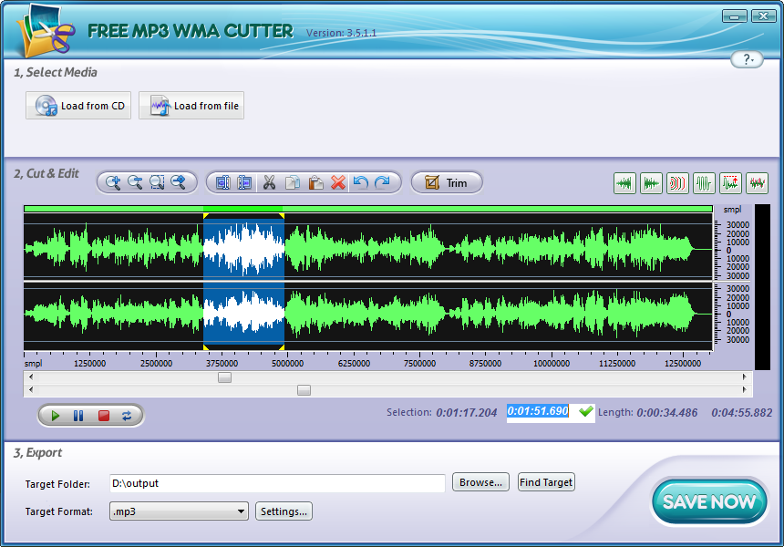Toggle loop playback
The height and width of the screenshot is (547, 784).
pyautogui.click(x=127, y=416)
